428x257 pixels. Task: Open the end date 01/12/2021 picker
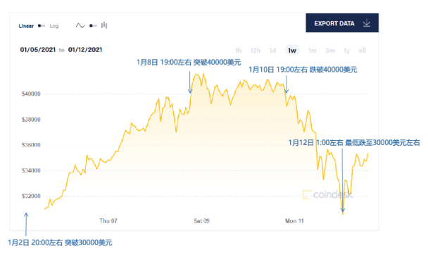85,50
